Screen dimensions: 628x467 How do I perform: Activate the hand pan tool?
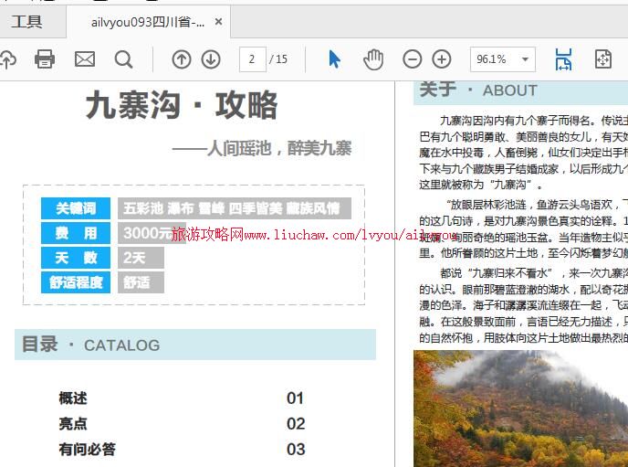[x=373, y=59]
